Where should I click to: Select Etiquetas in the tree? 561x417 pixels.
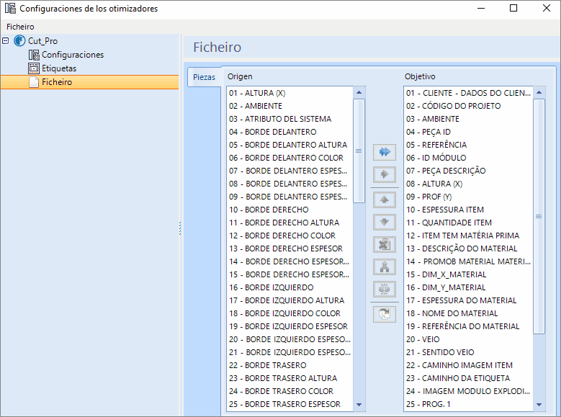tap(59, 68)
